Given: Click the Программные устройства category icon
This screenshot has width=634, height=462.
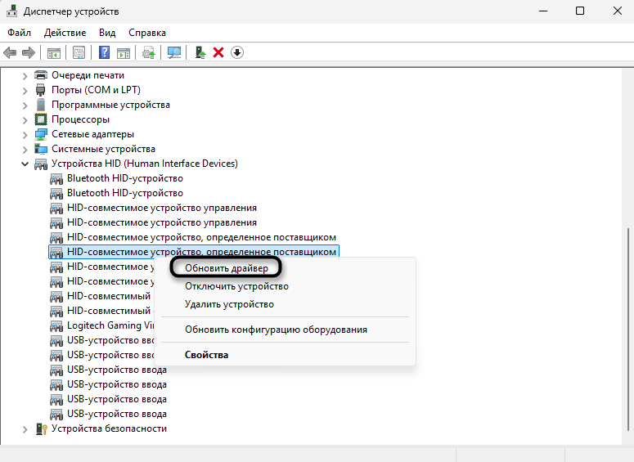Looking at the screenshot, I should coord(41,105).
